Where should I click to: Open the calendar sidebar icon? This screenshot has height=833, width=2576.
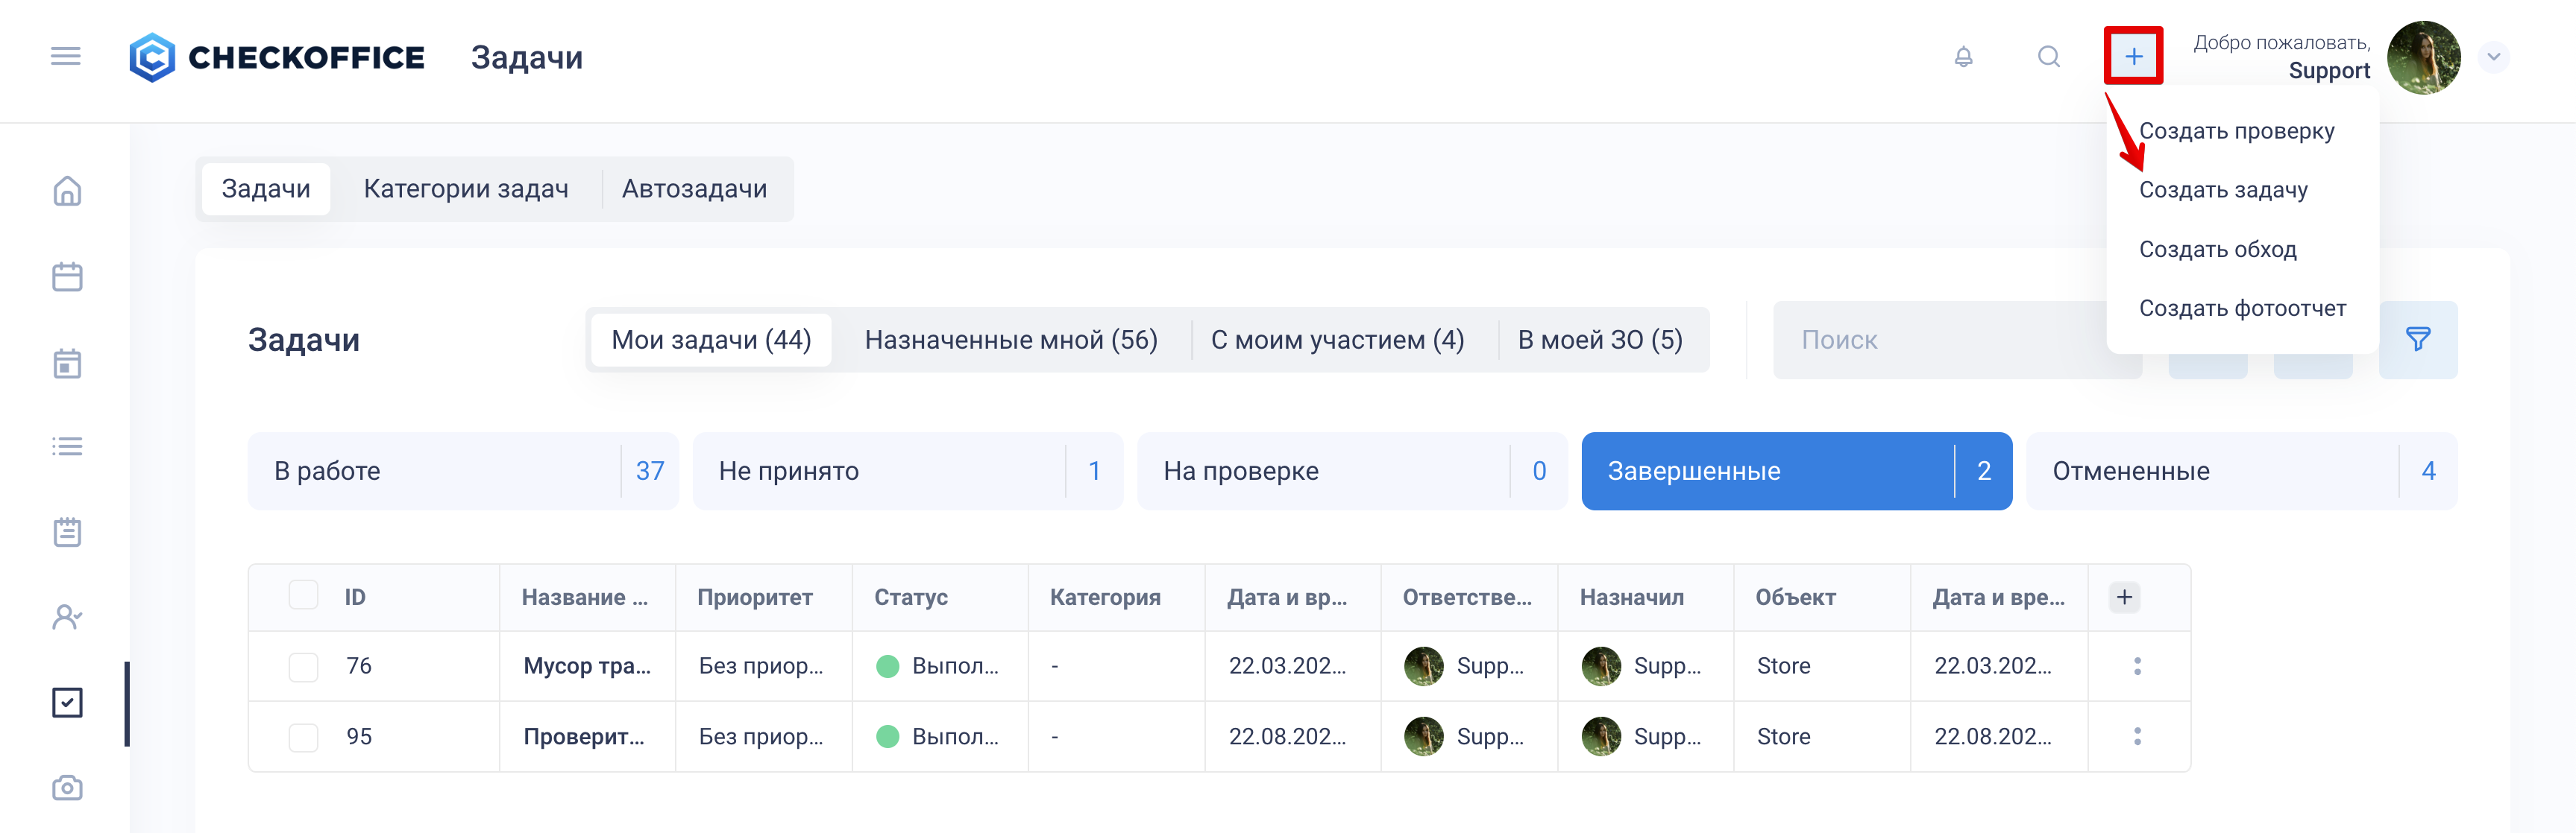67,276
